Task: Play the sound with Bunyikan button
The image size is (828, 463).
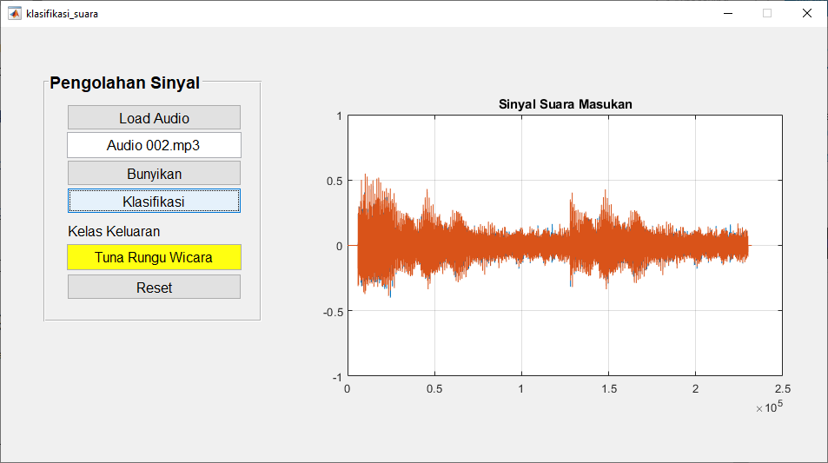Action: coord(154,173)
